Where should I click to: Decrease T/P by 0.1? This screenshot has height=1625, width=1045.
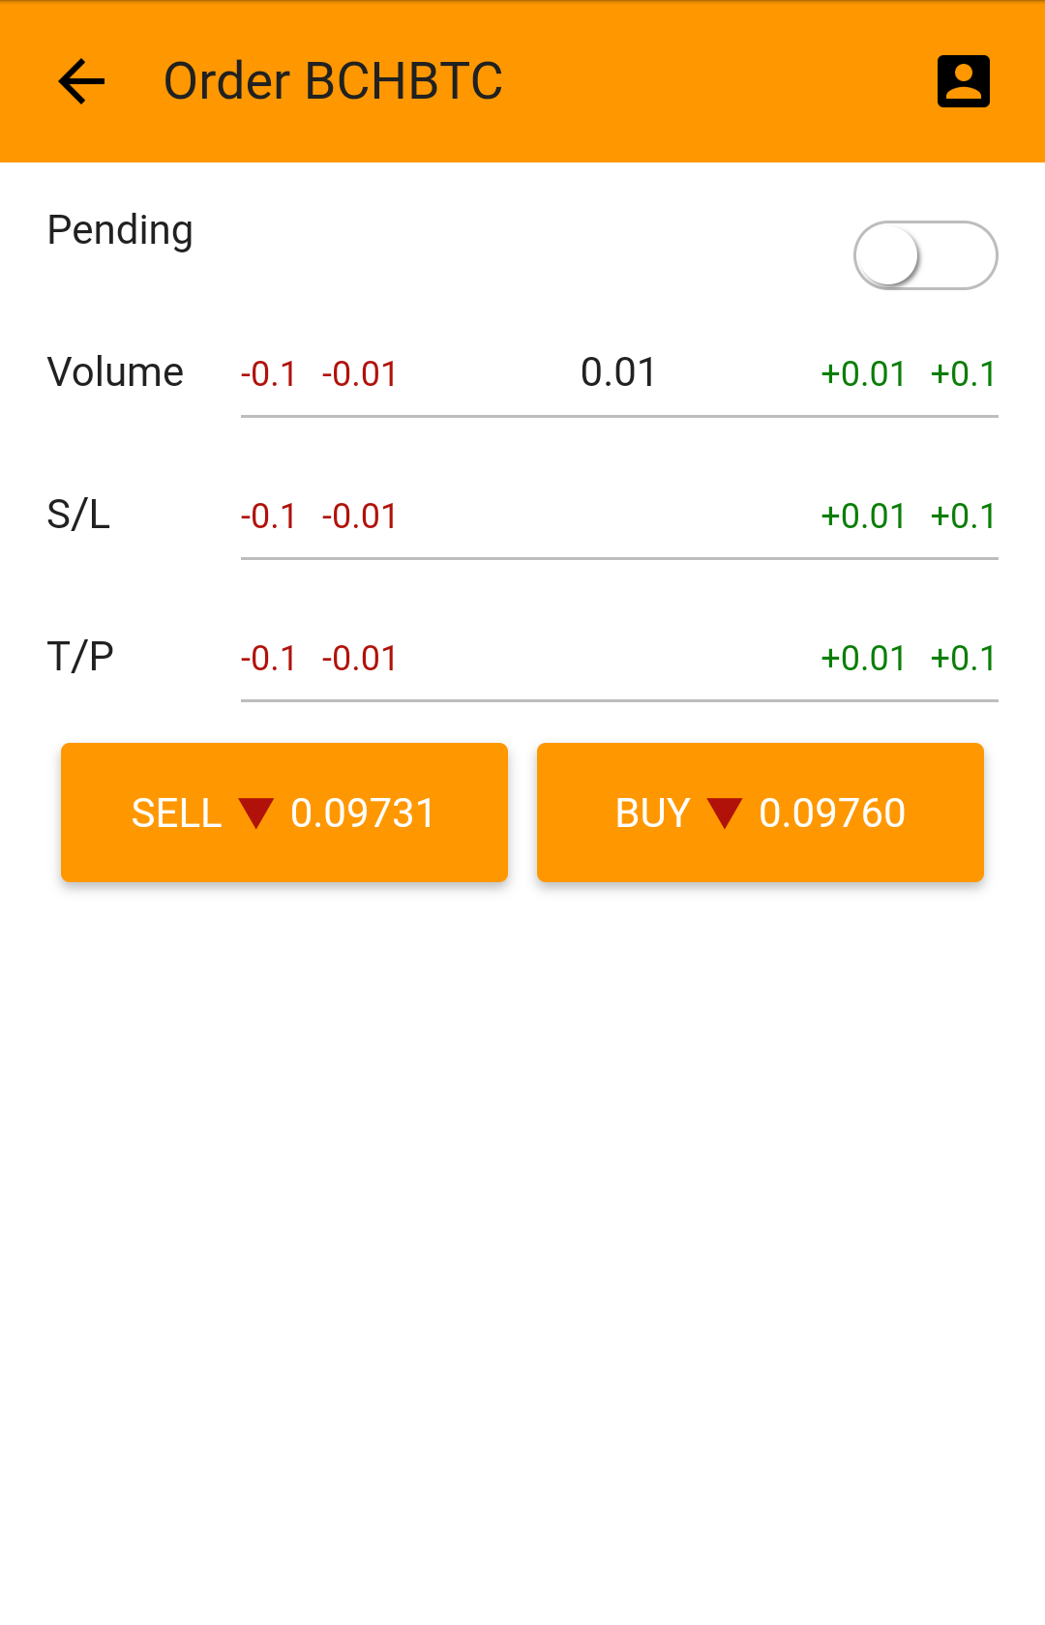(x=269, y=659)
